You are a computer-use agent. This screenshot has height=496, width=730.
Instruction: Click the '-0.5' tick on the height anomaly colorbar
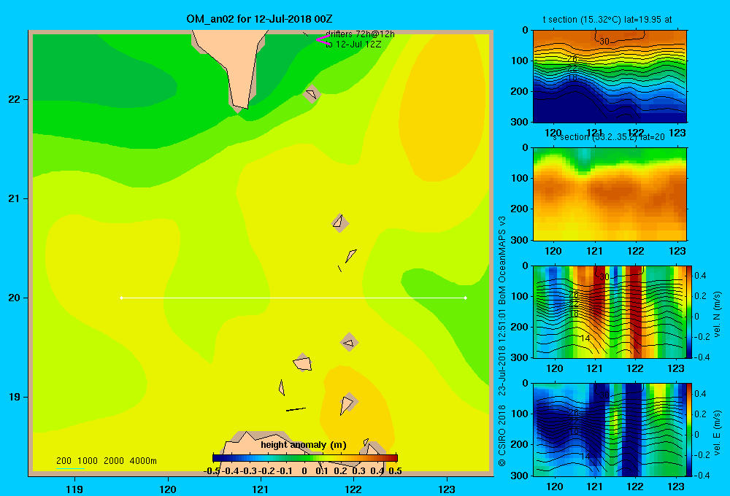(x=212, y=471)
